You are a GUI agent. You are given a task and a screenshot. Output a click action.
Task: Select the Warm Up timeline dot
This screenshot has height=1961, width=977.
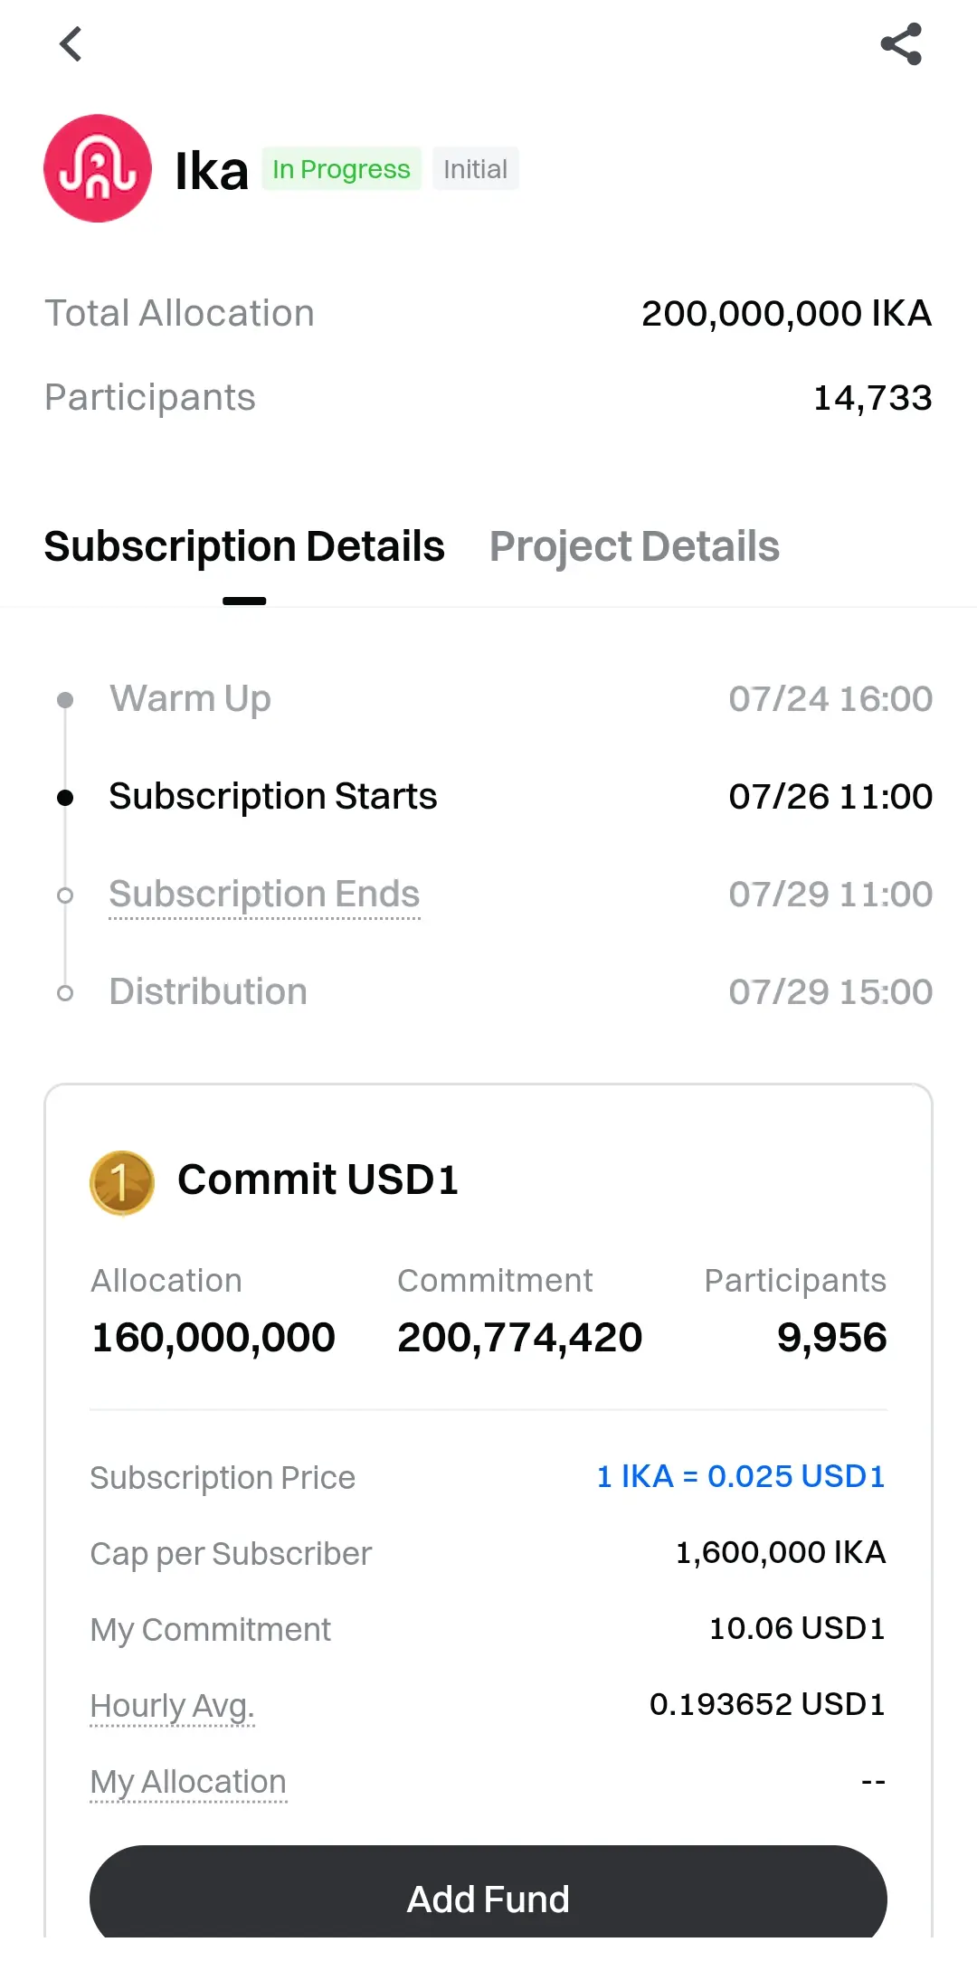[x=65, y=699]
